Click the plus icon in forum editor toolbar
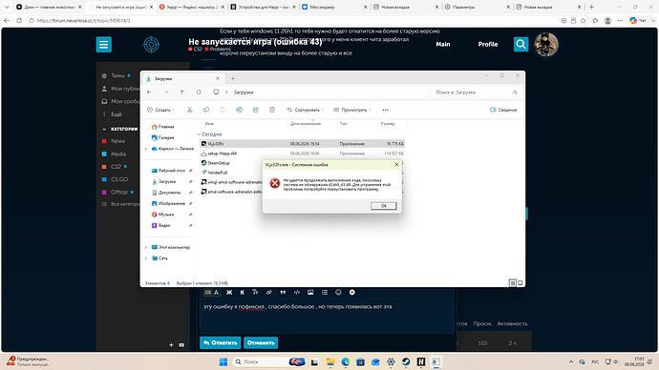This screenshot has width=659, height=370. click(352, 293)
